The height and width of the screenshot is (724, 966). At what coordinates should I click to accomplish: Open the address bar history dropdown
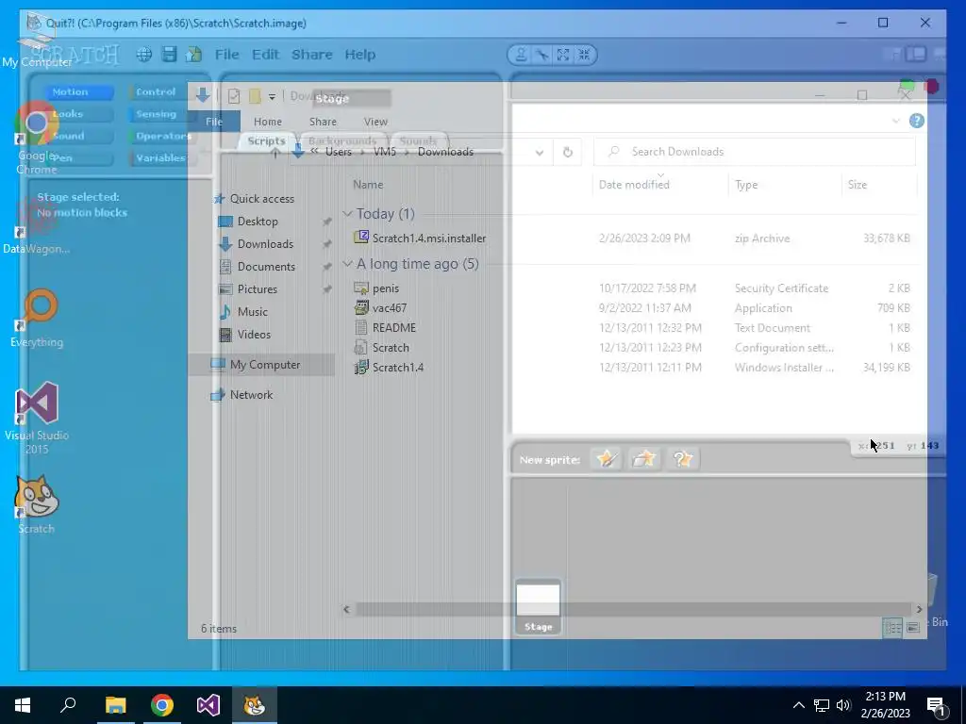[x=540, y=153]
